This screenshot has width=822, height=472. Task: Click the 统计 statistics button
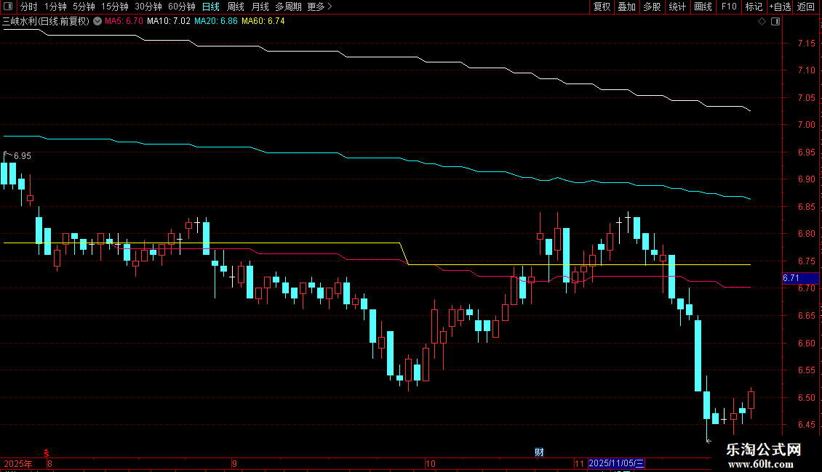pyautogui.click(x=677, y=7)
